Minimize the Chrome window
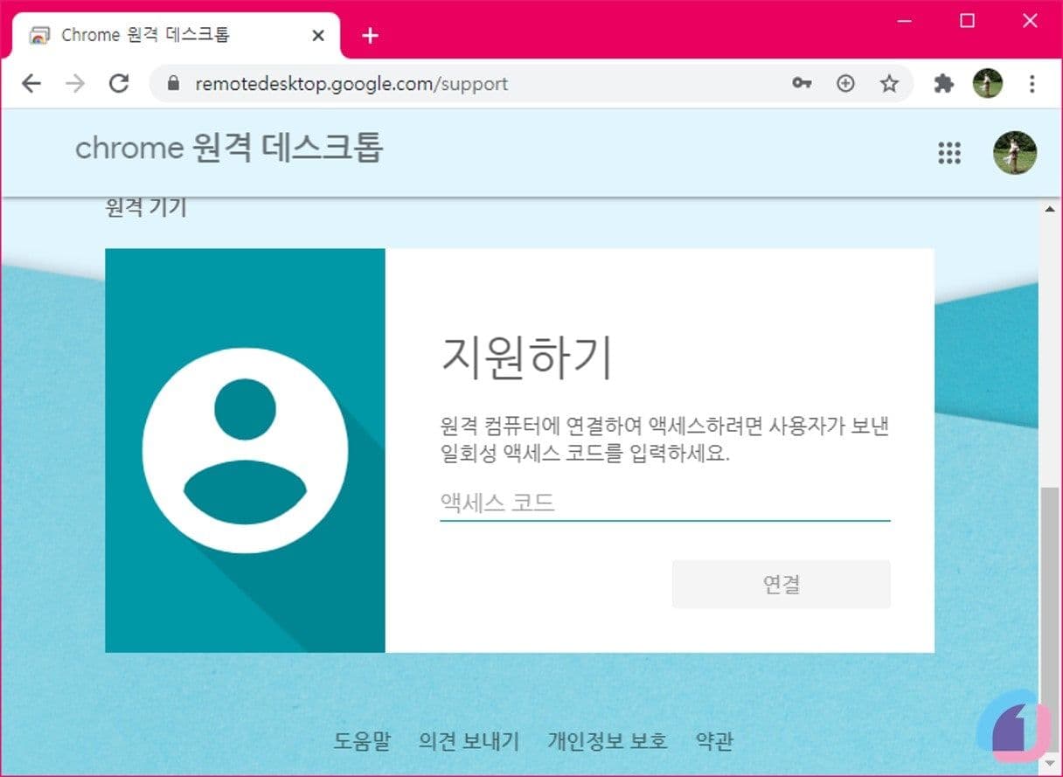This screenshot has height=777, width=1063. click(905, 21)
